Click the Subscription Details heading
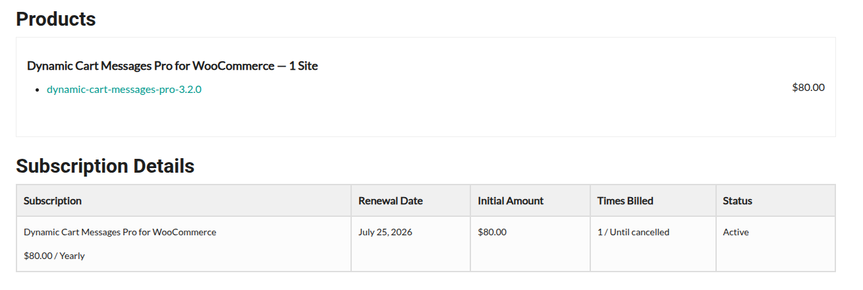This screenshot has width=863, height=290. click(x=105, y=166)
